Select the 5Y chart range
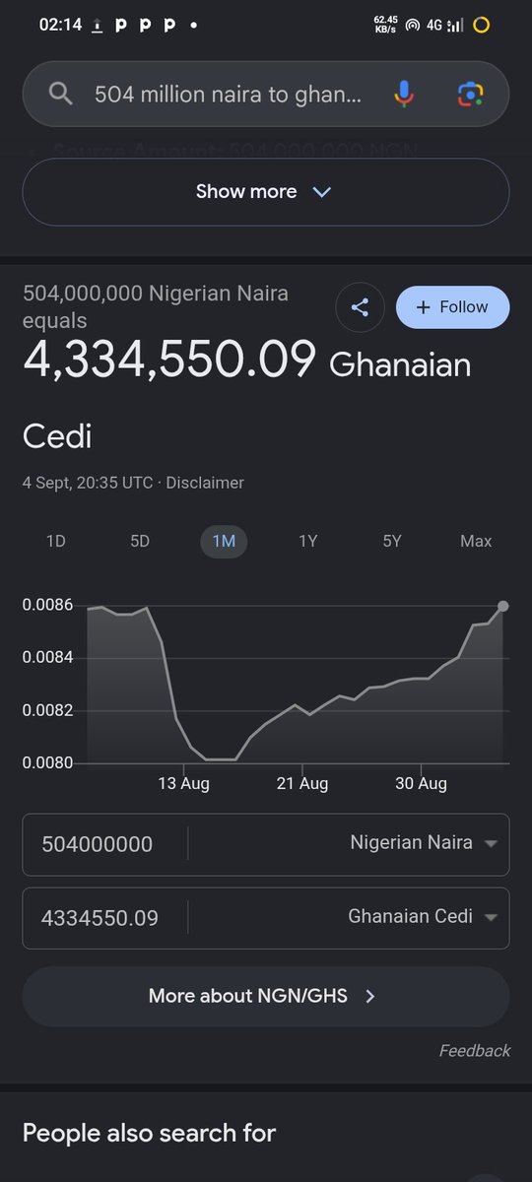The width and height of the screenshot is (532, 1182). (392, 541)
